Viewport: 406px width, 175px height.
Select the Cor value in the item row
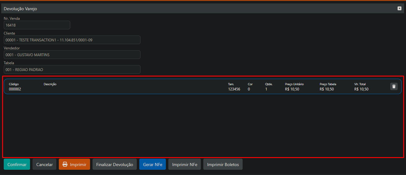pyautogui.click(x=249, y=89)
